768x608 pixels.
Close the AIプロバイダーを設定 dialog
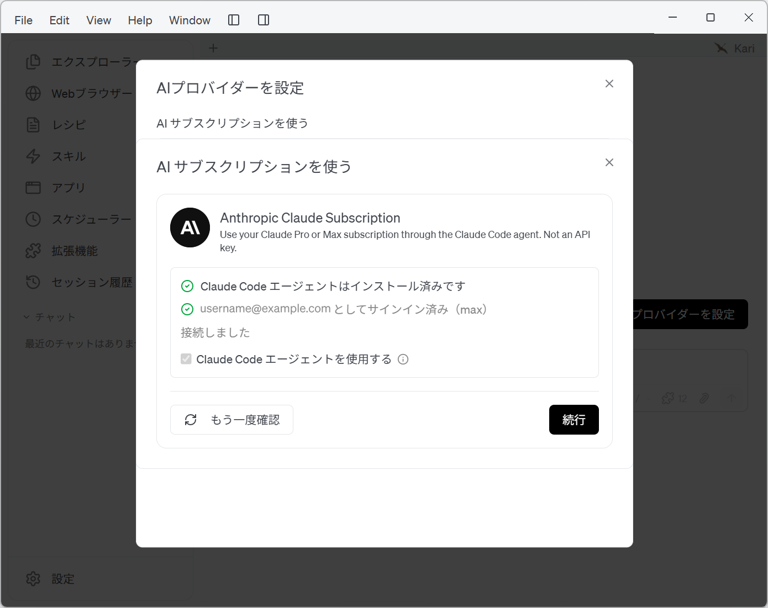coord(609,83)
